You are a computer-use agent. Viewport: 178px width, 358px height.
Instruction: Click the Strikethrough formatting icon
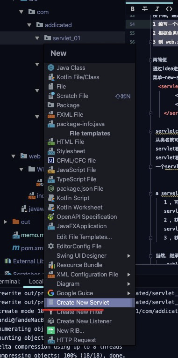click(x=144, y=9)
